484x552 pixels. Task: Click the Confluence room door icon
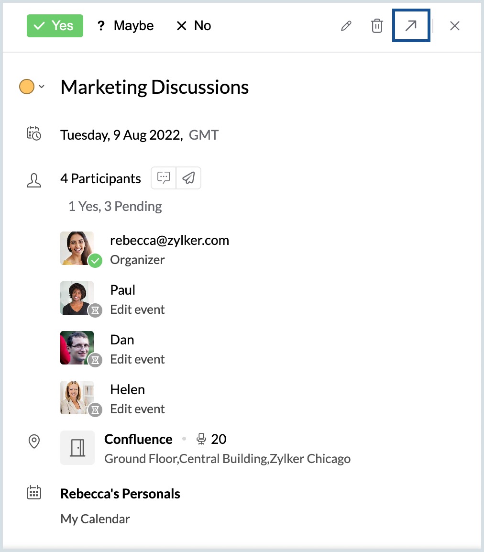(x=77, y=448)
